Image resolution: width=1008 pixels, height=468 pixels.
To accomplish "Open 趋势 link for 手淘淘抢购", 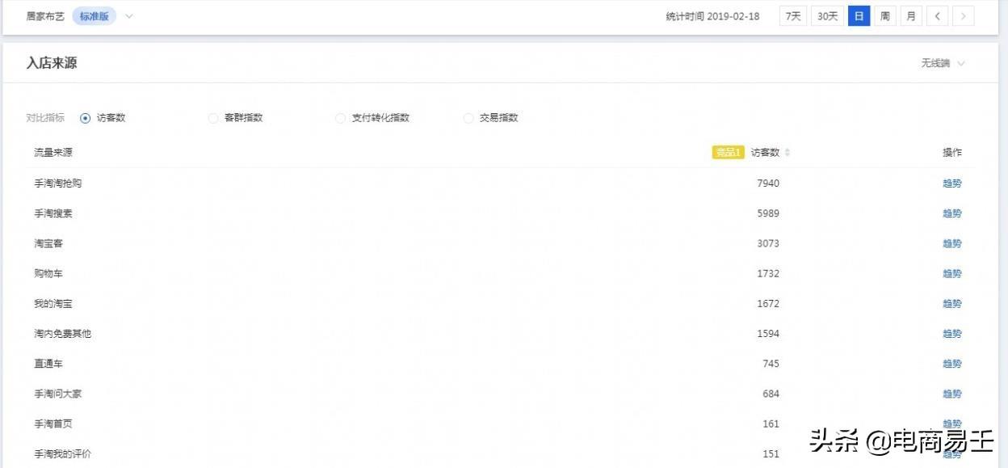I will click(x=952, y=183).
